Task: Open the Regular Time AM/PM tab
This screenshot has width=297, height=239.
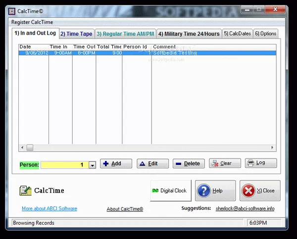Action: pos(125,34)
